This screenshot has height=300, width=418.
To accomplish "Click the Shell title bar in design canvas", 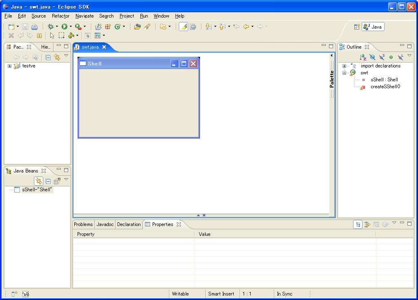I will coord(139,63).
